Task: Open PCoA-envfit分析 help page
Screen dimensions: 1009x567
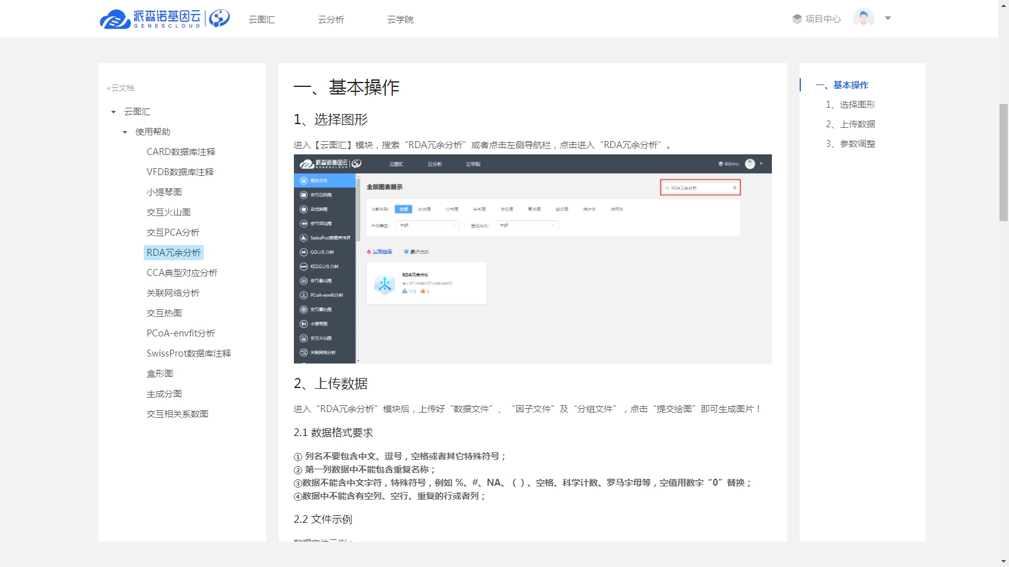Action: 181,333
